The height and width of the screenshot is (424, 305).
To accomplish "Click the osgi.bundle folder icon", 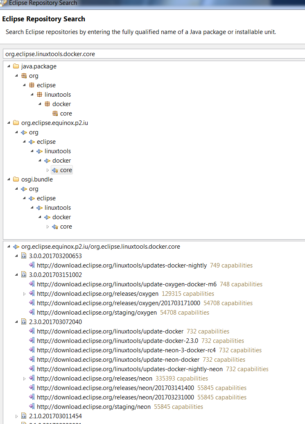I will point(16,179).
